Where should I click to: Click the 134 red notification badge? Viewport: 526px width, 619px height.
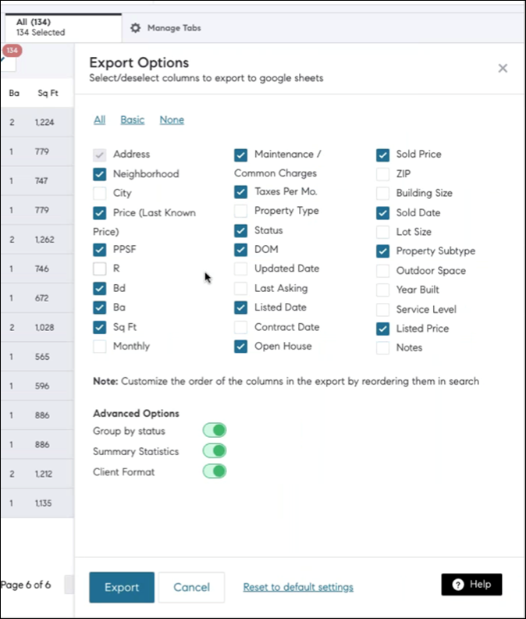pyautogui.click(x=12, y=51)
